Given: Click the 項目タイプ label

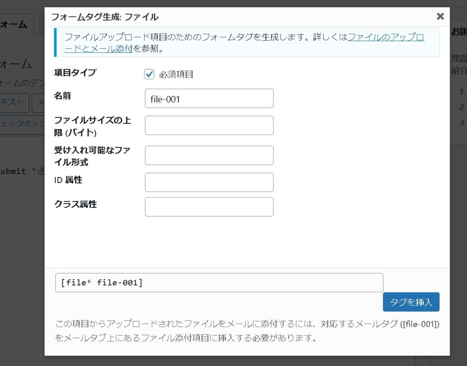Looking at the screenshot, I should [x=75, y=72].
